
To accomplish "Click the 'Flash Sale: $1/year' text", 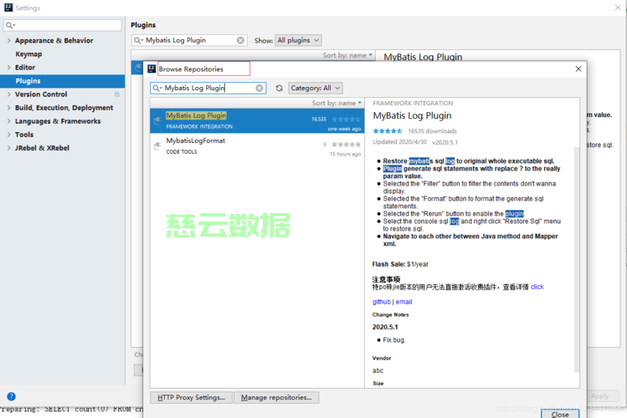I will [400, 264].
